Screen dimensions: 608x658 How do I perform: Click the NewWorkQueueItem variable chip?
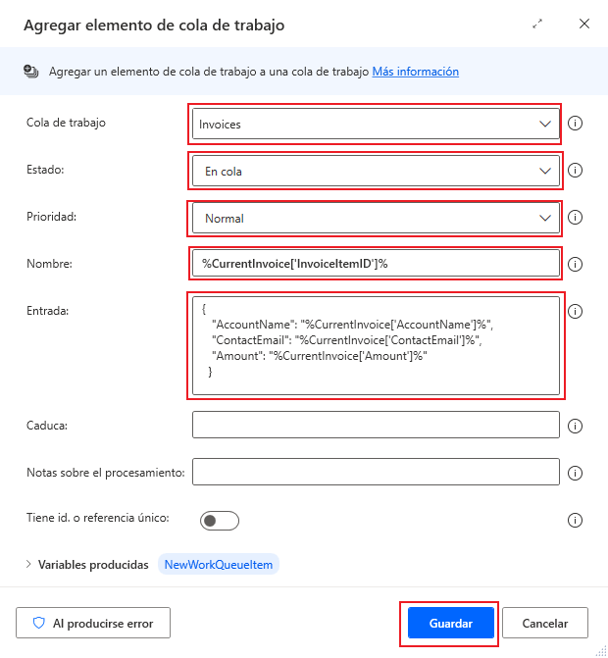219,565
